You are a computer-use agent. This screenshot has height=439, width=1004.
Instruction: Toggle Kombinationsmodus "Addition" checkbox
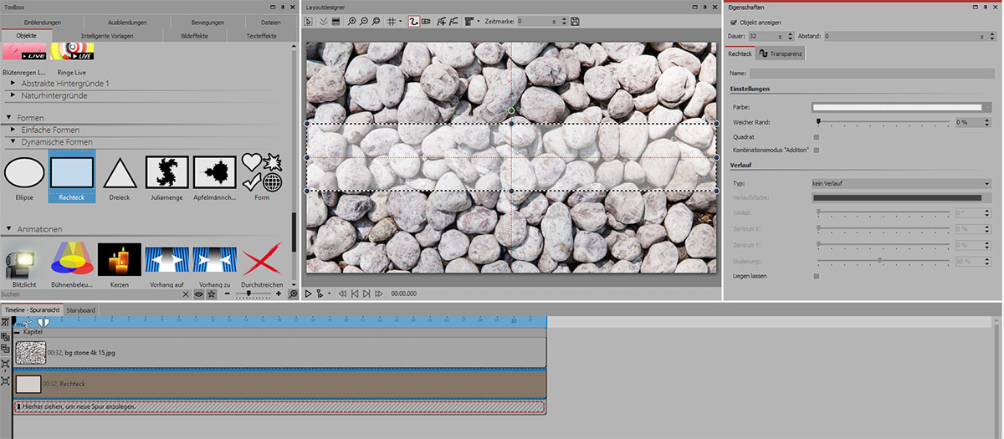(817, 150)
